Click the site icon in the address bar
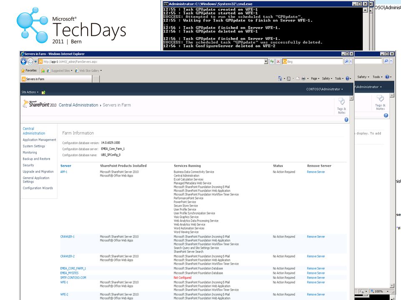Image resolution: width=401 pixels, height=300 pixels. (41, 62)
